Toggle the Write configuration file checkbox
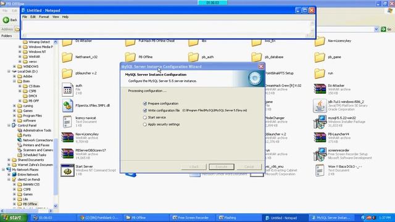The height and width of the screenshot is (222, 395). [x=145, y=110]
